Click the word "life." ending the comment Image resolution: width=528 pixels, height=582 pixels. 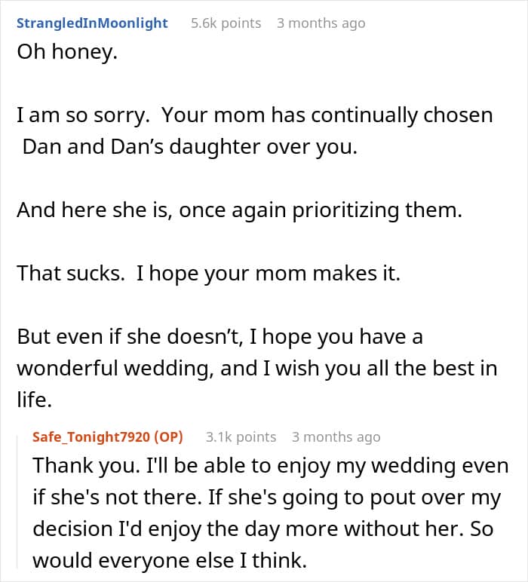[34, 400]
